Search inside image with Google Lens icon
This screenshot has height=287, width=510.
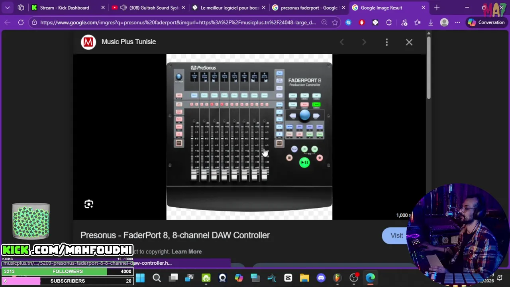[89, 204]
